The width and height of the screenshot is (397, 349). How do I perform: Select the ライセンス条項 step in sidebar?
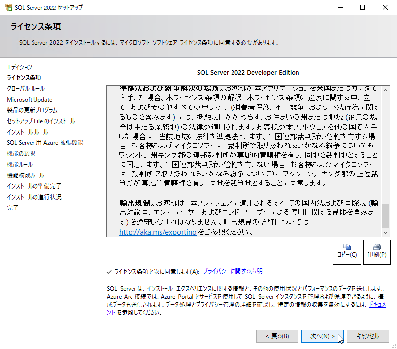(24, 77)
